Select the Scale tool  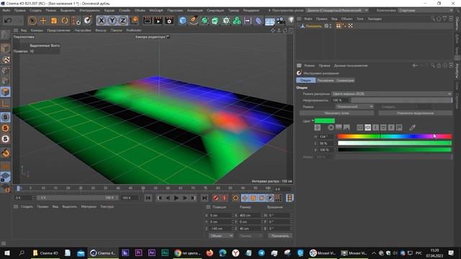tap(54, 21)
